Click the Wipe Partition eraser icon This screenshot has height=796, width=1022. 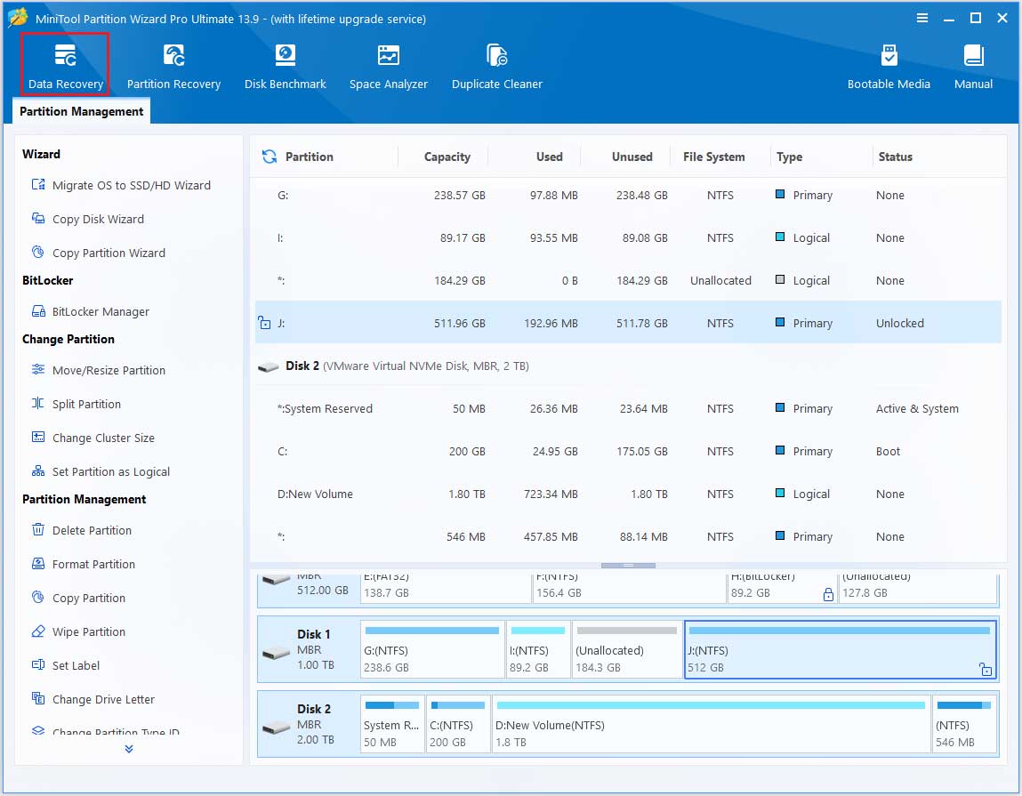tap(38, 631)
